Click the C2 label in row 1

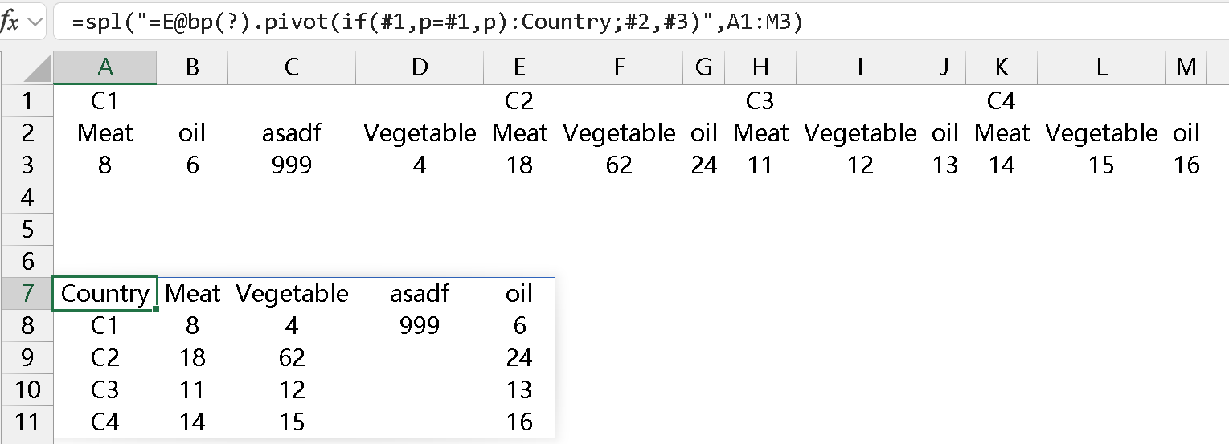[x=519, y=101]
